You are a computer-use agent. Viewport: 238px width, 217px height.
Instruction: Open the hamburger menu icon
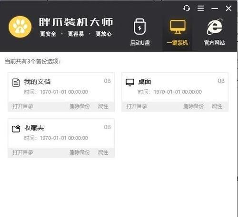coord(200,8)
